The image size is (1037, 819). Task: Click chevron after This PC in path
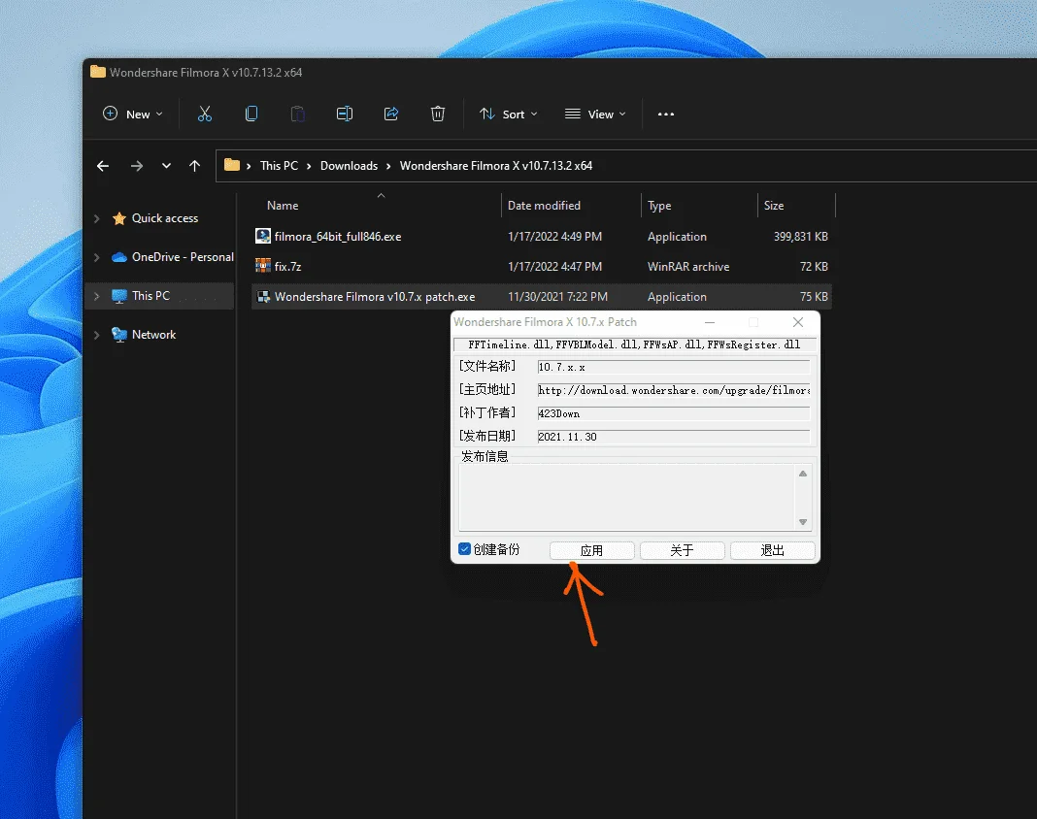pos(309,166)
